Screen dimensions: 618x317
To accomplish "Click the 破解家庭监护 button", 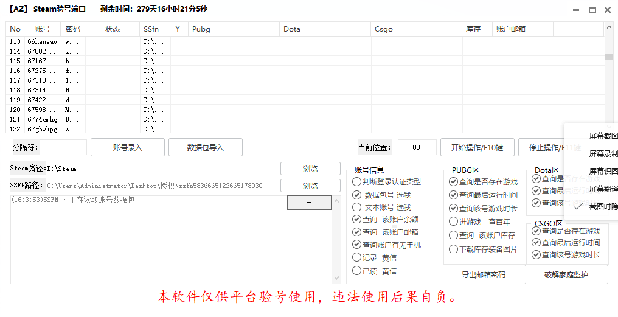I will (x=567, y=274).
